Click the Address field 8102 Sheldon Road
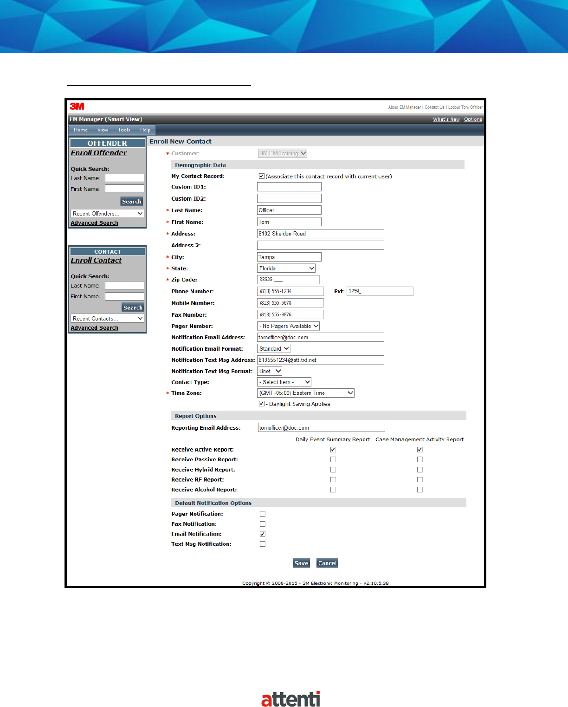The height and width of the screenshot is (707, 568). (321, 234)
